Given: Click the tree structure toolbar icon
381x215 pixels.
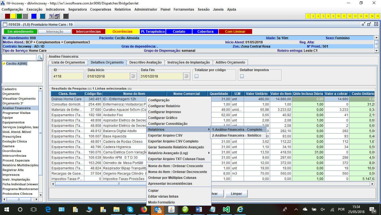Looking at the screenshot, I should pos(52,16).
